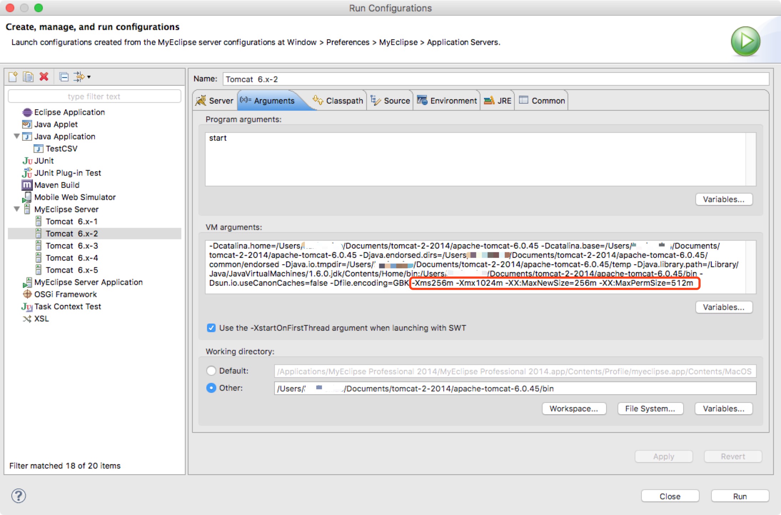The image size is (781, 515).
Task: Click Variables button under VM arguments
Action: pyautogui.click(x=724, y=307)
